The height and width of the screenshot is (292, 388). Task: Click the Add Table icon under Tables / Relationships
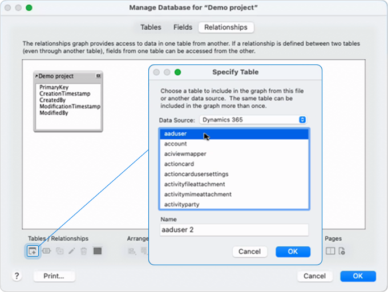pyautogui.click(x=33, y=251)
